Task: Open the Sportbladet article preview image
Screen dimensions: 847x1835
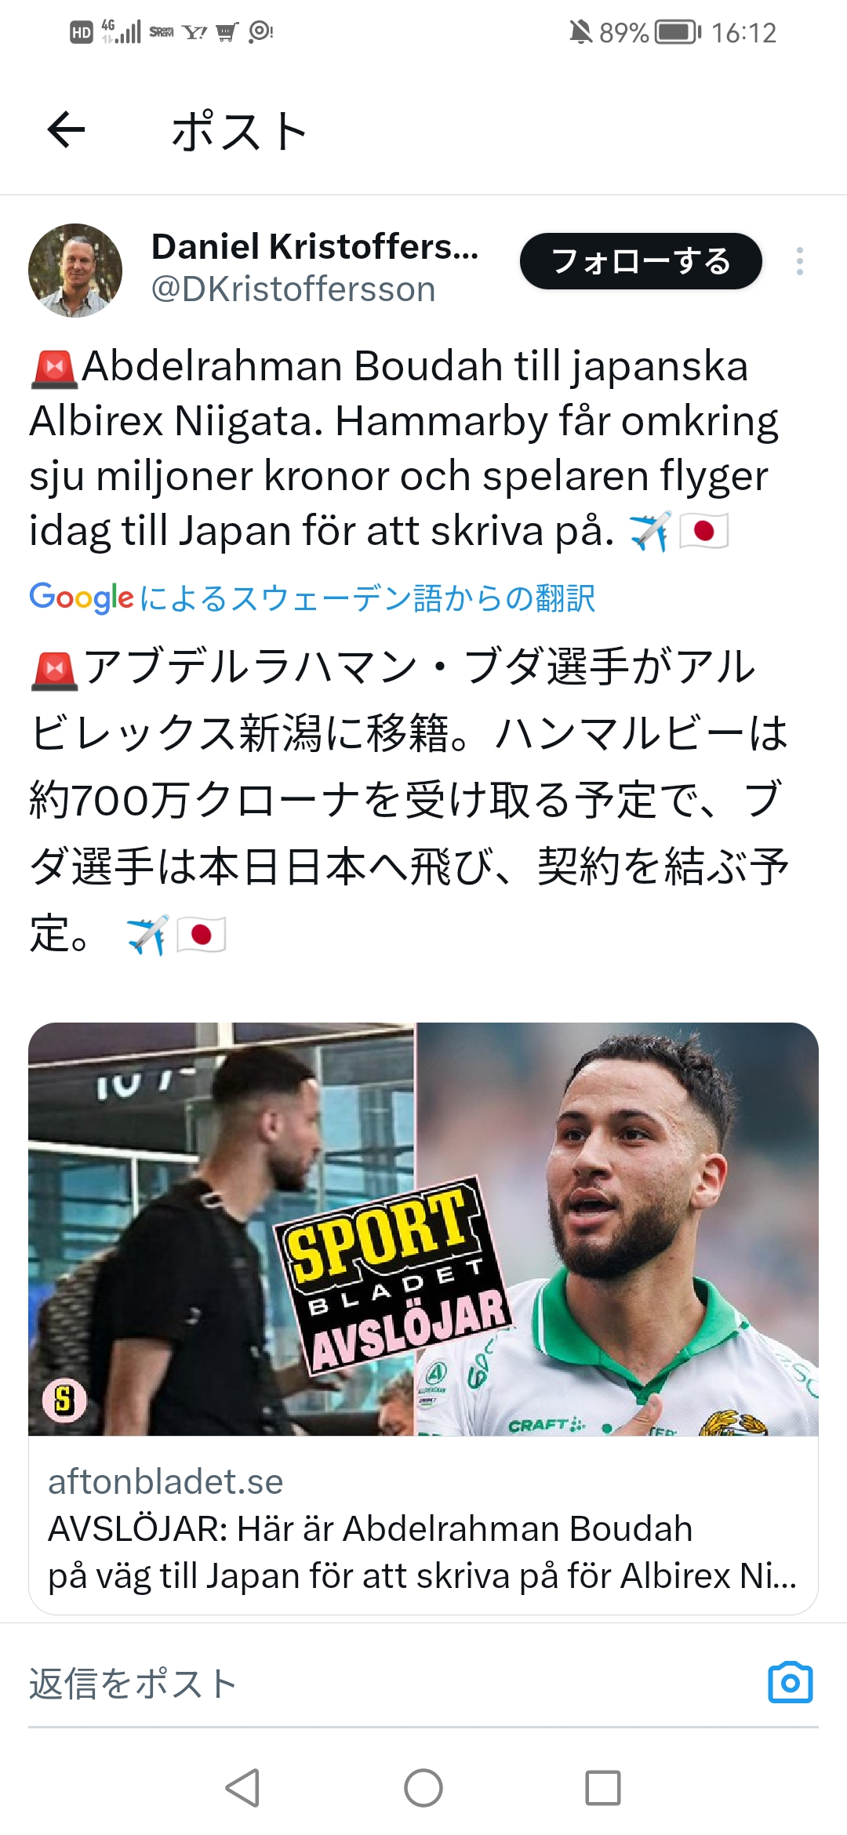Action: pyautogui.click(x=423, y=1229)
